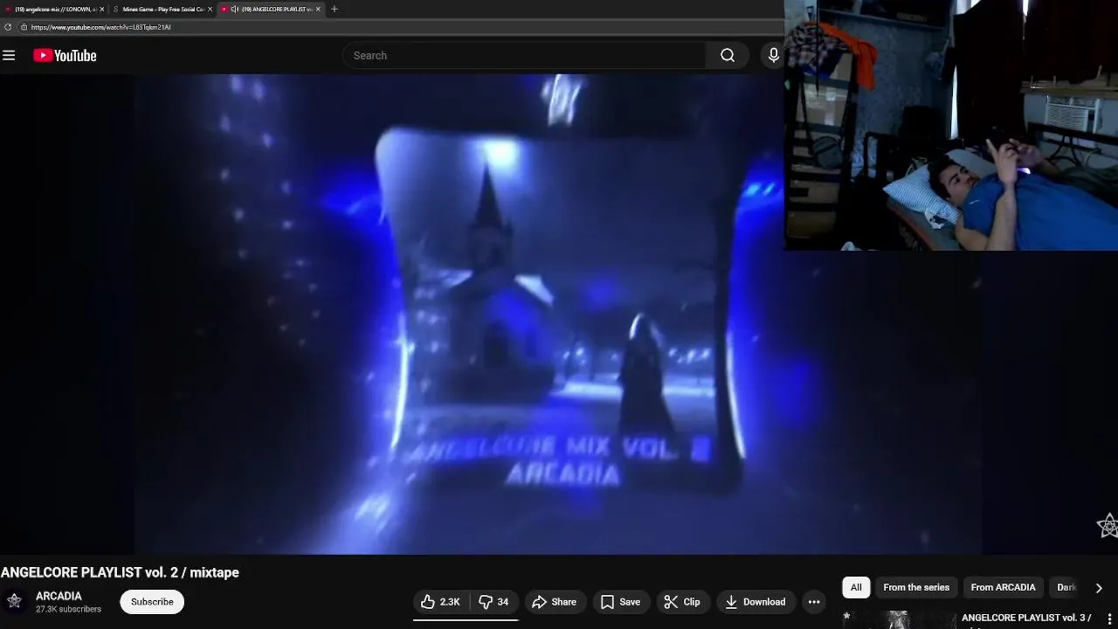The width and height of the screenshot is (1118, 629).
Task: Share the ANGELCORE PLAYLIST video
Action: 555,602
